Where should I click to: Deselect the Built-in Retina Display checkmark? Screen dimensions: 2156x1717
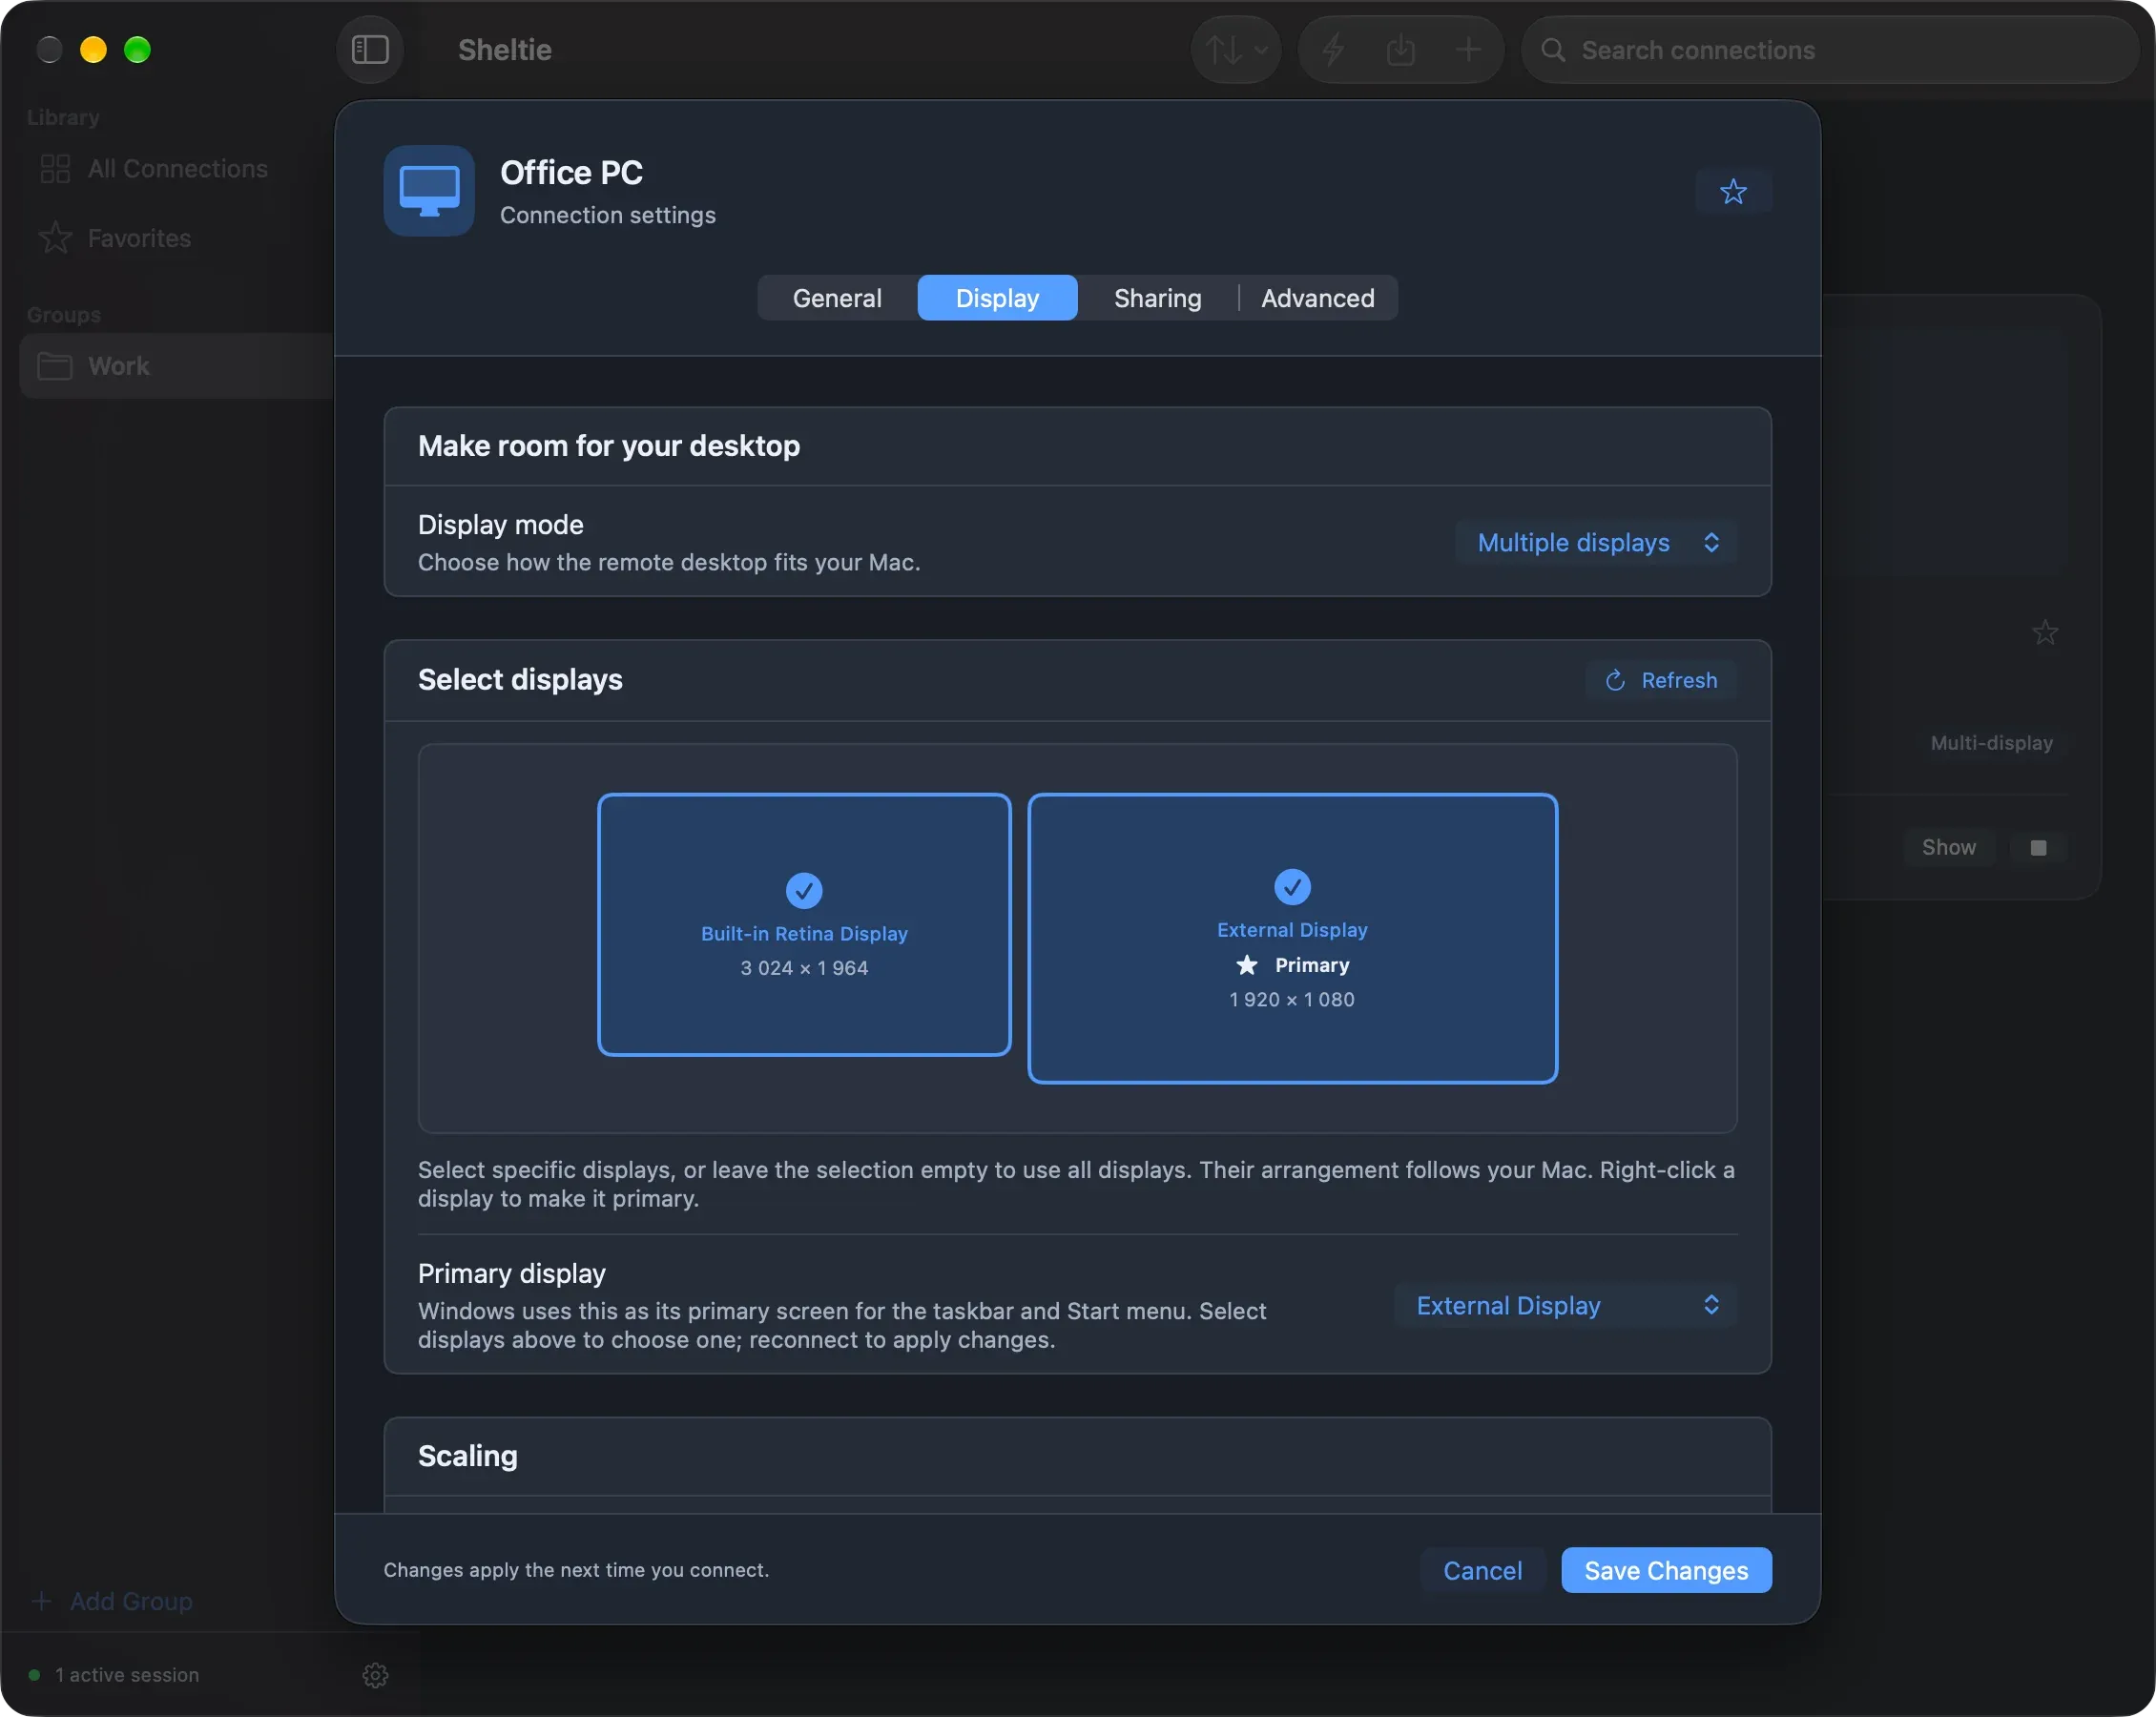(x=804, y=890)
